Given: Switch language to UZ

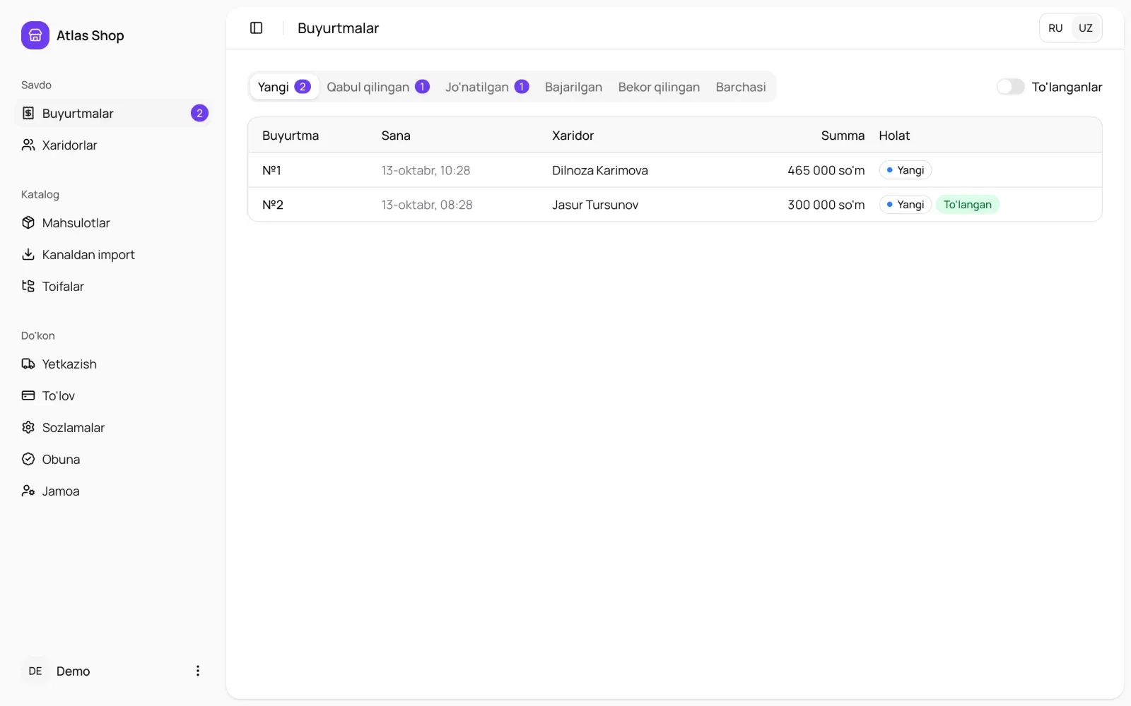Looking at the screenshot, I should pyautogui.click(x=1086, y=28).
